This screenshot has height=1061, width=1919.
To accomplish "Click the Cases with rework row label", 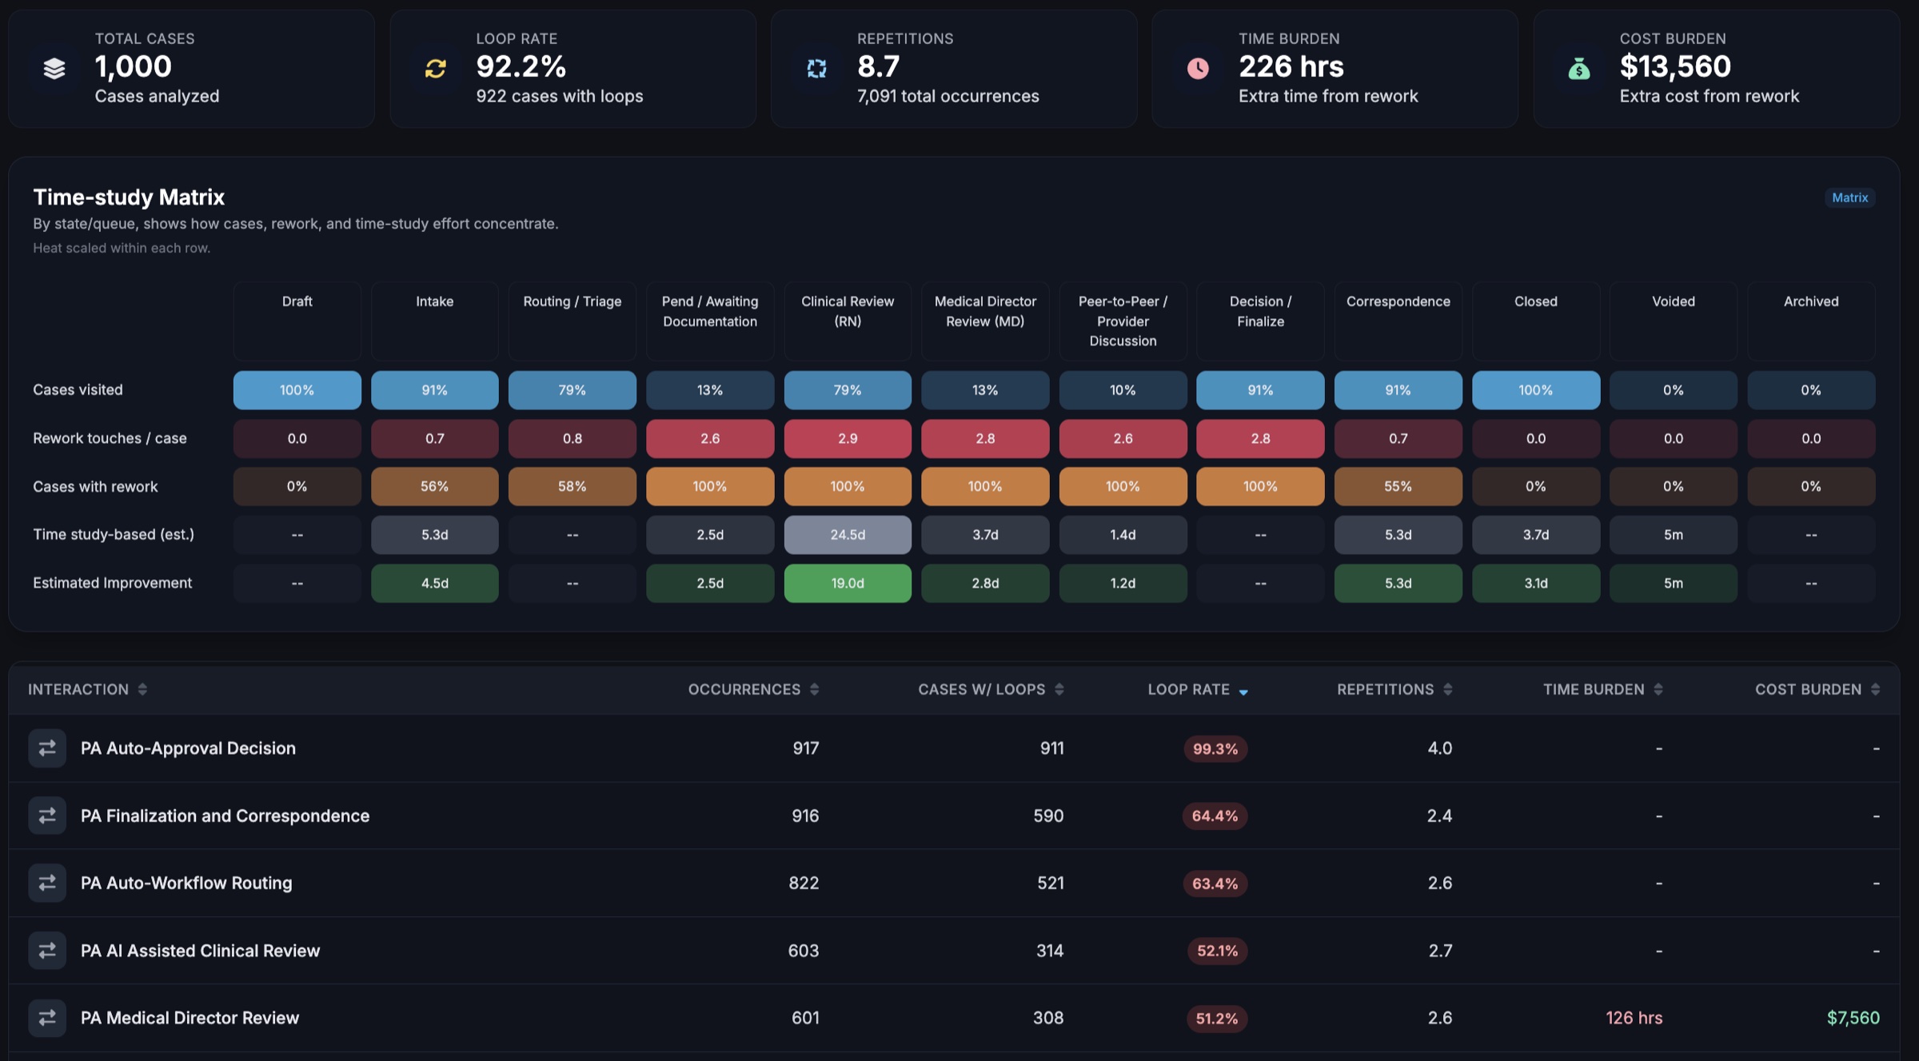I will pos(95,486).
